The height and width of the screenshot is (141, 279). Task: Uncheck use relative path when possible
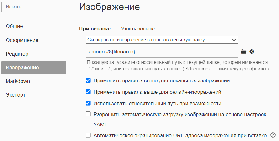[88, 103]
